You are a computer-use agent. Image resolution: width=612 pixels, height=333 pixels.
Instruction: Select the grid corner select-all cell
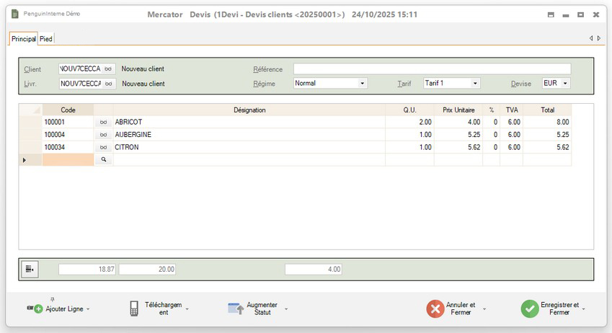tap(31, 110)
